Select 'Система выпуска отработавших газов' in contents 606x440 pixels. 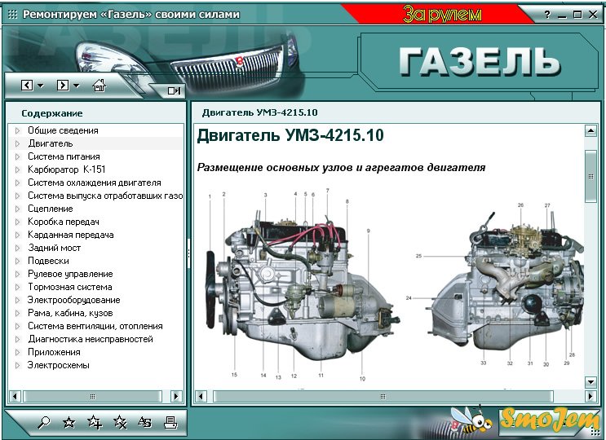pos(105,196)
